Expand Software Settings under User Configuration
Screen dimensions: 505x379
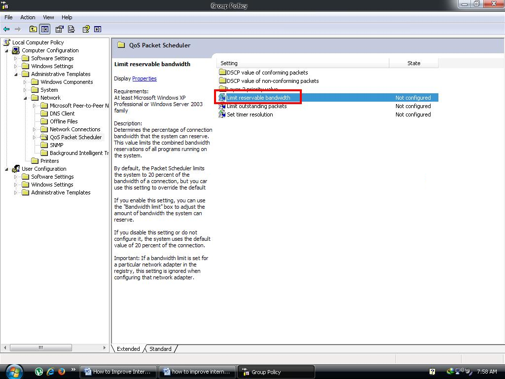(x=15, y=177)
